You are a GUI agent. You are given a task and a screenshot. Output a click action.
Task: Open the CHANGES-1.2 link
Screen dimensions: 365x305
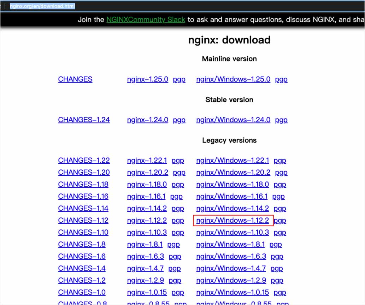tap(82, 280)
